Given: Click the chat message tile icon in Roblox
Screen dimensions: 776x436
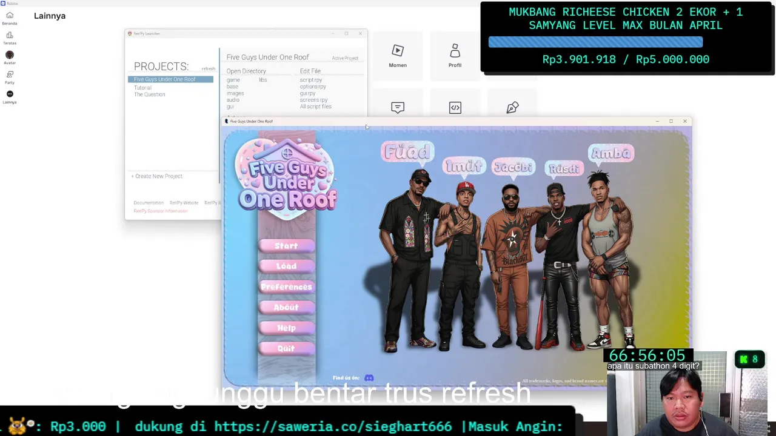Looking at the screenshot, I should click(x=398, y=108).
